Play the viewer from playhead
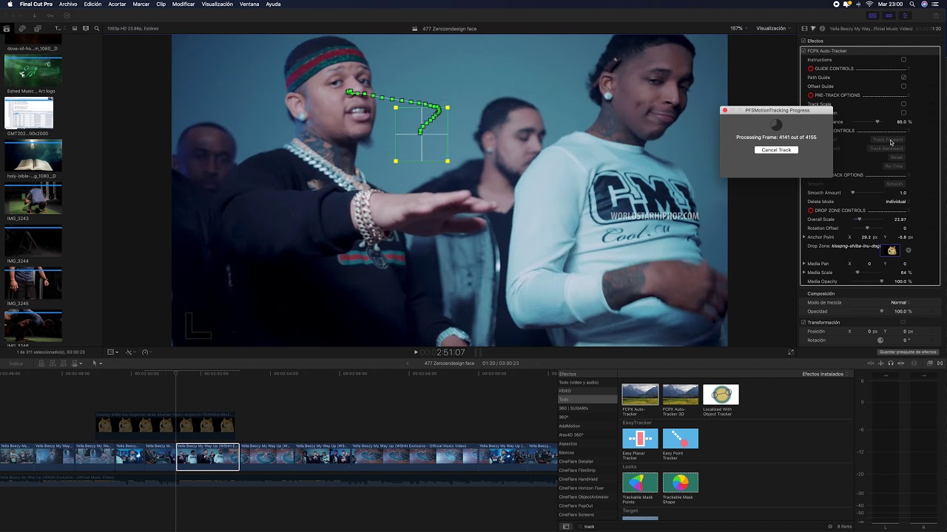The width and height of the screenshot is (947, 532). coord(416,352)
